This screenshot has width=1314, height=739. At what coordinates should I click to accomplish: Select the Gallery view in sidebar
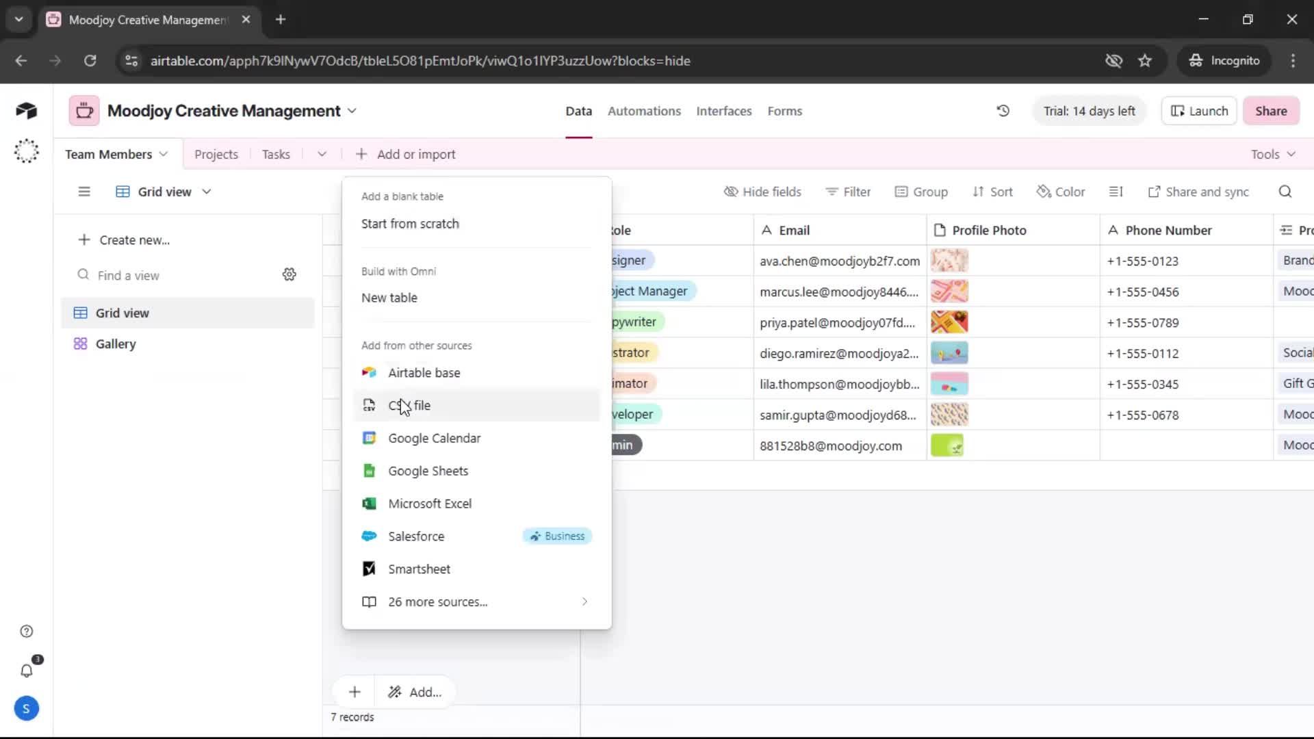click(188, 343)
